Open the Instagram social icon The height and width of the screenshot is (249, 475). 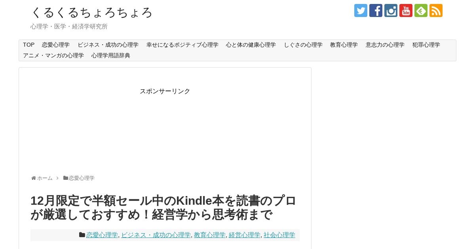391,11
